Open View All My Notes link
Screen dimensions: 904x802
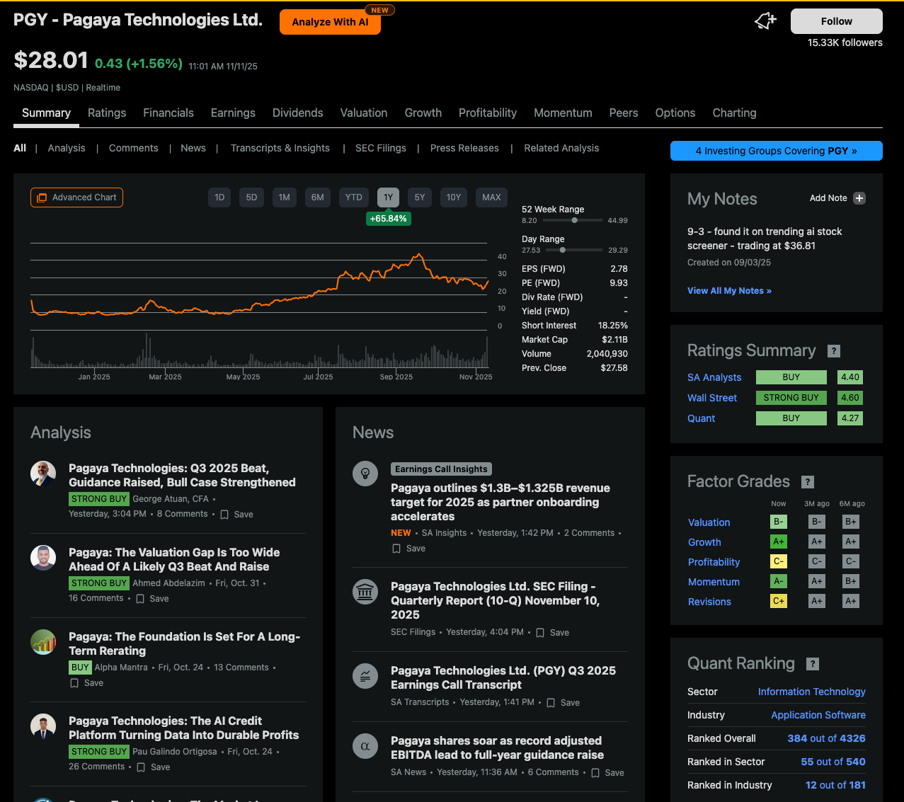click(729, 291)
